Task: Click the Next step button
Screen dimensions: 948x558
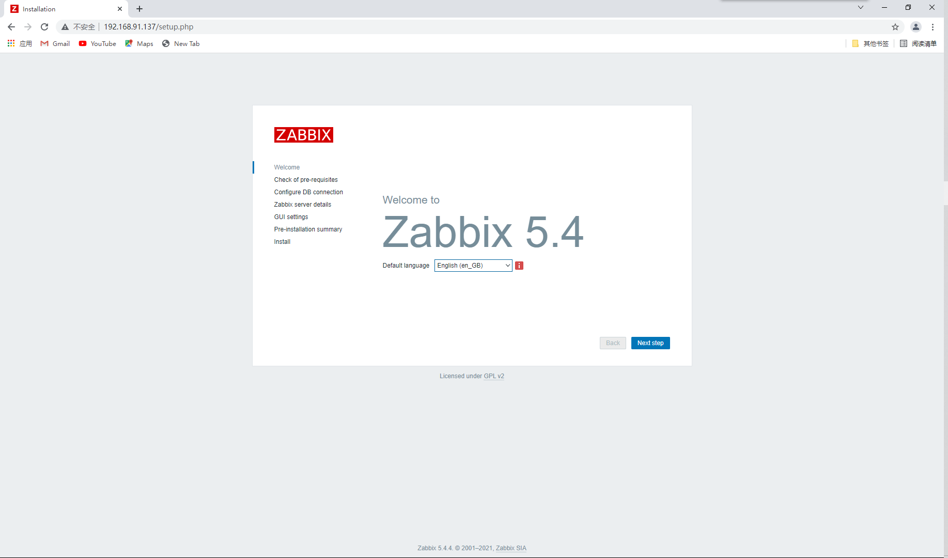Action: click(x=650, y=343)
